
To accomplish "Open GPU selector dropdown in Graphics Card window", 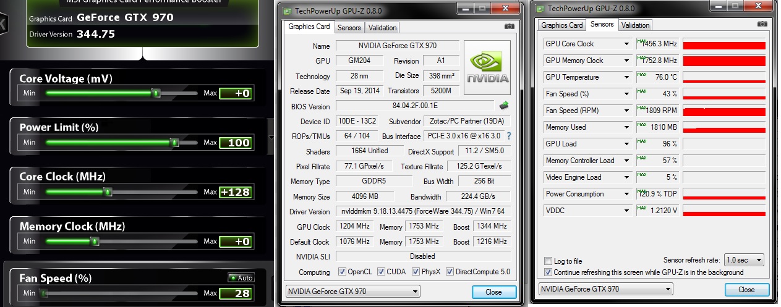I will (352, 292).
